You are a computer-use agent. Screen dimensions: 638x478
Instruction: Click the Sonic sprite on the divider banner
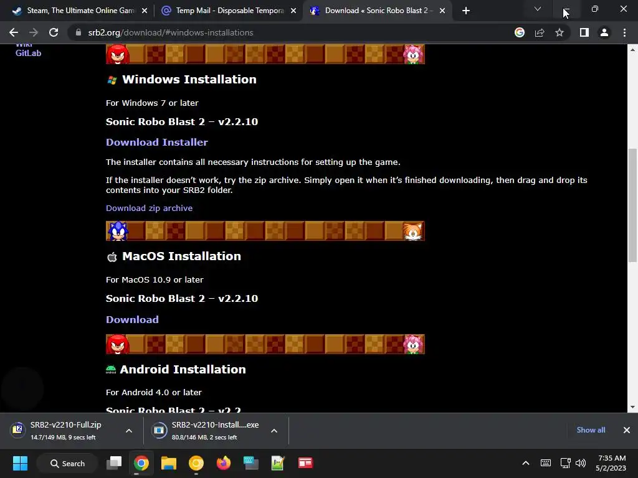point(118,231)
